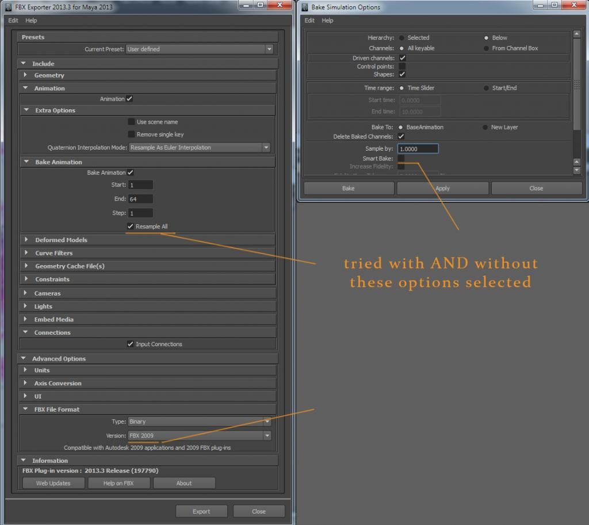Enable the Remove single key checkbox
The image size is (589, 525).
[131, 134]
